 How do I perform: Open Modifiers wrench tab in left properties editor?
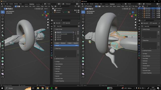click(52, 45)
